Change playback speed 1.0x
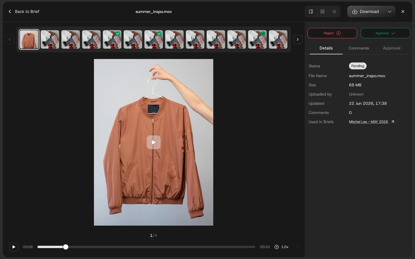Viewport: 415px width, 259px height. click(281, 247)
